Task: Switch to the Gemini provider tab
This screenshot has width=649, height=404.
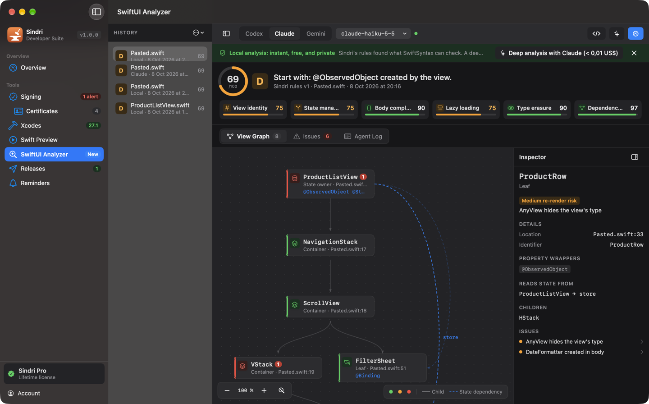Action: point(316,33)
